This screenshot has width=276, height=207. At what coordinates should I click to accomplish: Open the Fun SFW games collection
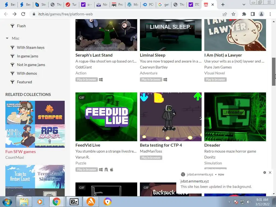(20, 151)
